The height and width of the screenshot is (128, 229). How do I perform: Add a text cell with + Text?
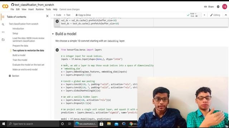67,15
